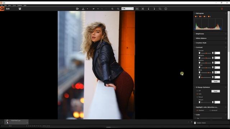Open the undo history dropdown arrow
The height and width of the screenshot is (129, 230).
tap(98, 9)
